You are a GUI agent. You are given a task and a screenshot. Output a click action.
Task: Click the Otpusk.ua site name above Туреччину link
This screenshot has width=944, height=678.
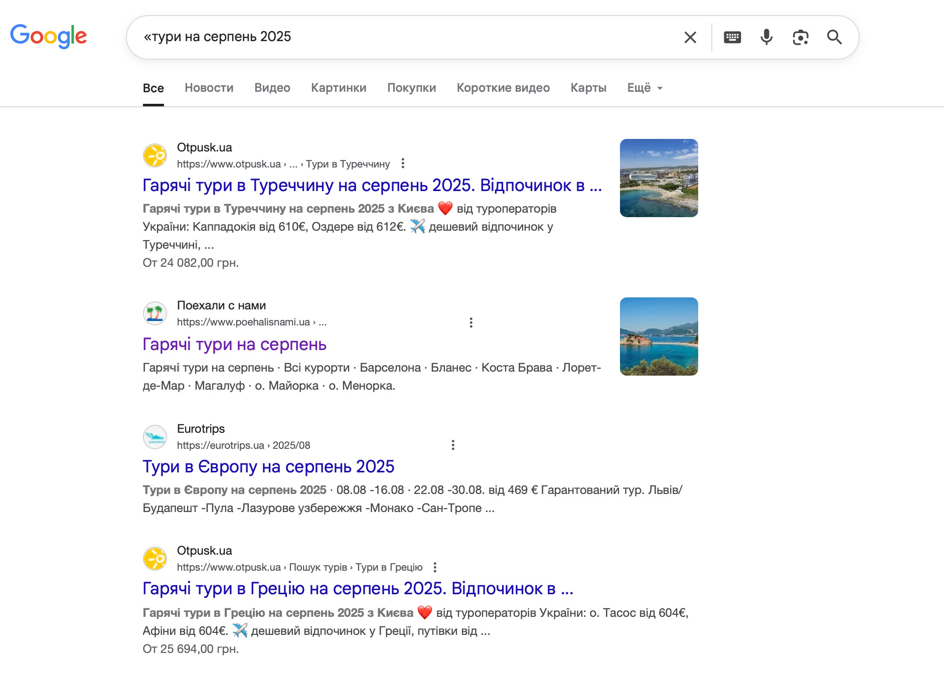tap(205, 147)
